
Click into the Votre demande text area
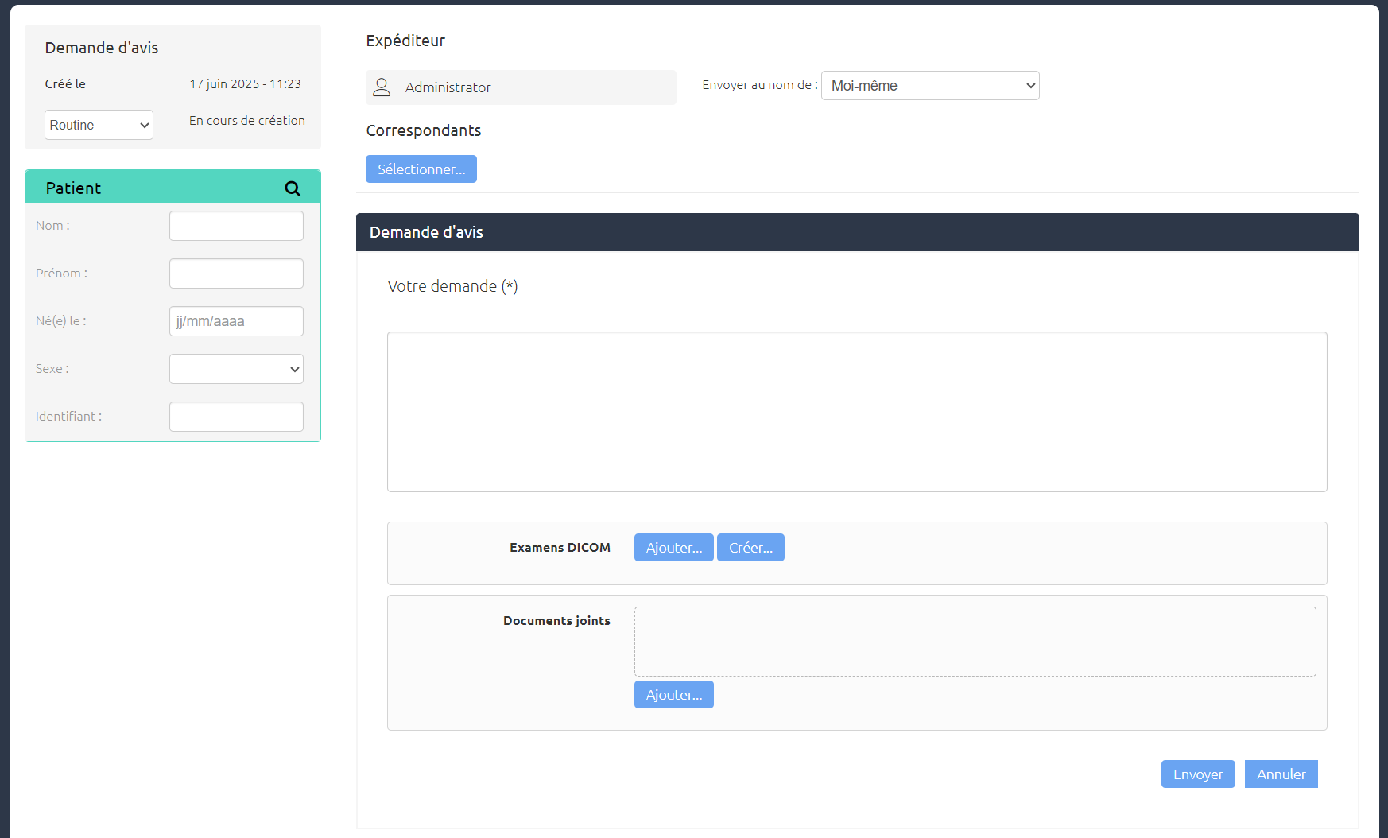point(857,412)
